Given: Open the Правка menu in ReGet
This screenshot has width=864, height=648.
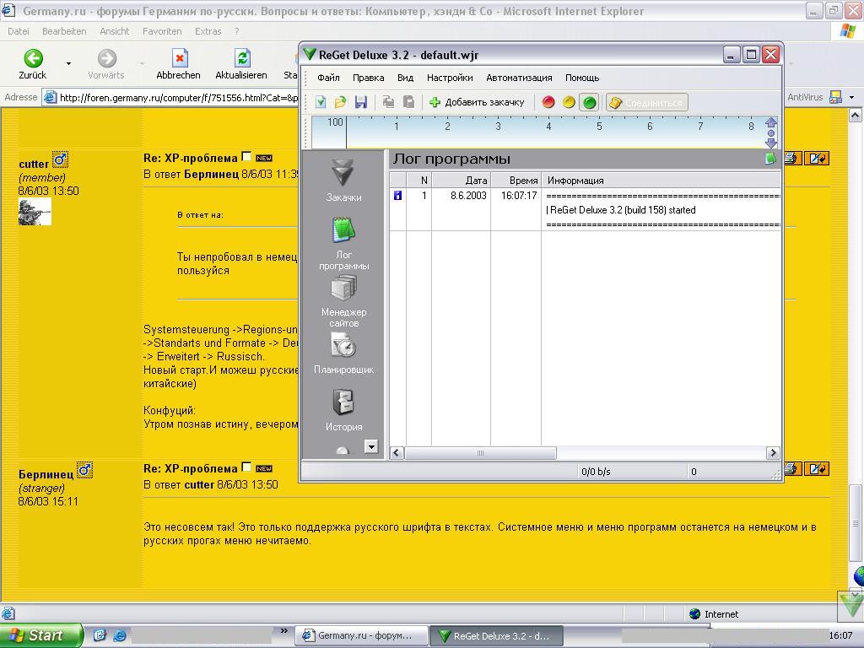Looking at the screenshot, I should [368, 78].
